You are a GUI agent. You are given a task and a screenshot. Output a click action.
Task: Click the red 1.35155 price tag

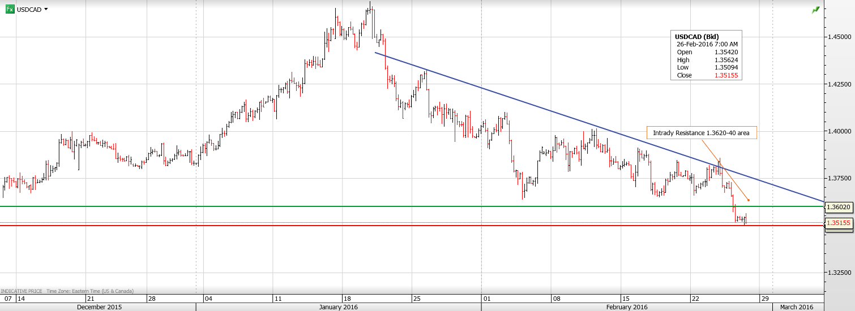pyautogui.click(x=839, y=223)
